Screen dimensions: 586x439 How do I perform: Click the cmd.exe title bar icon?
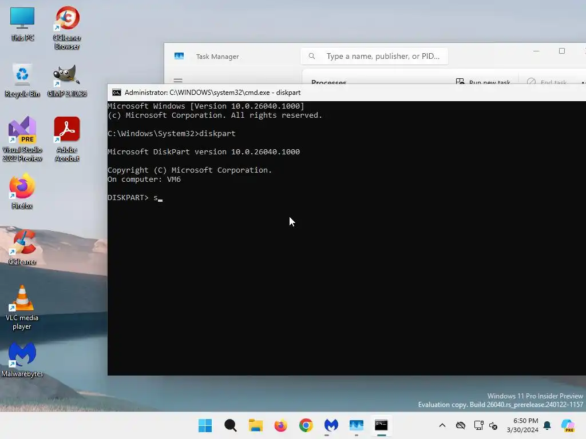[117, 93]
